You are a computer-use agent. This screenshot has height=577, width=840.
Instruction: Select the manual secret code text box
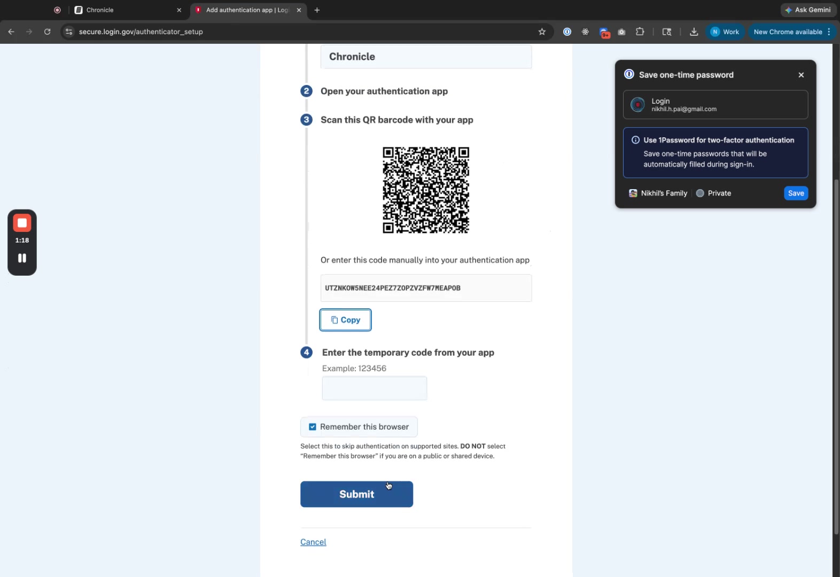click(x=426, y=288)
